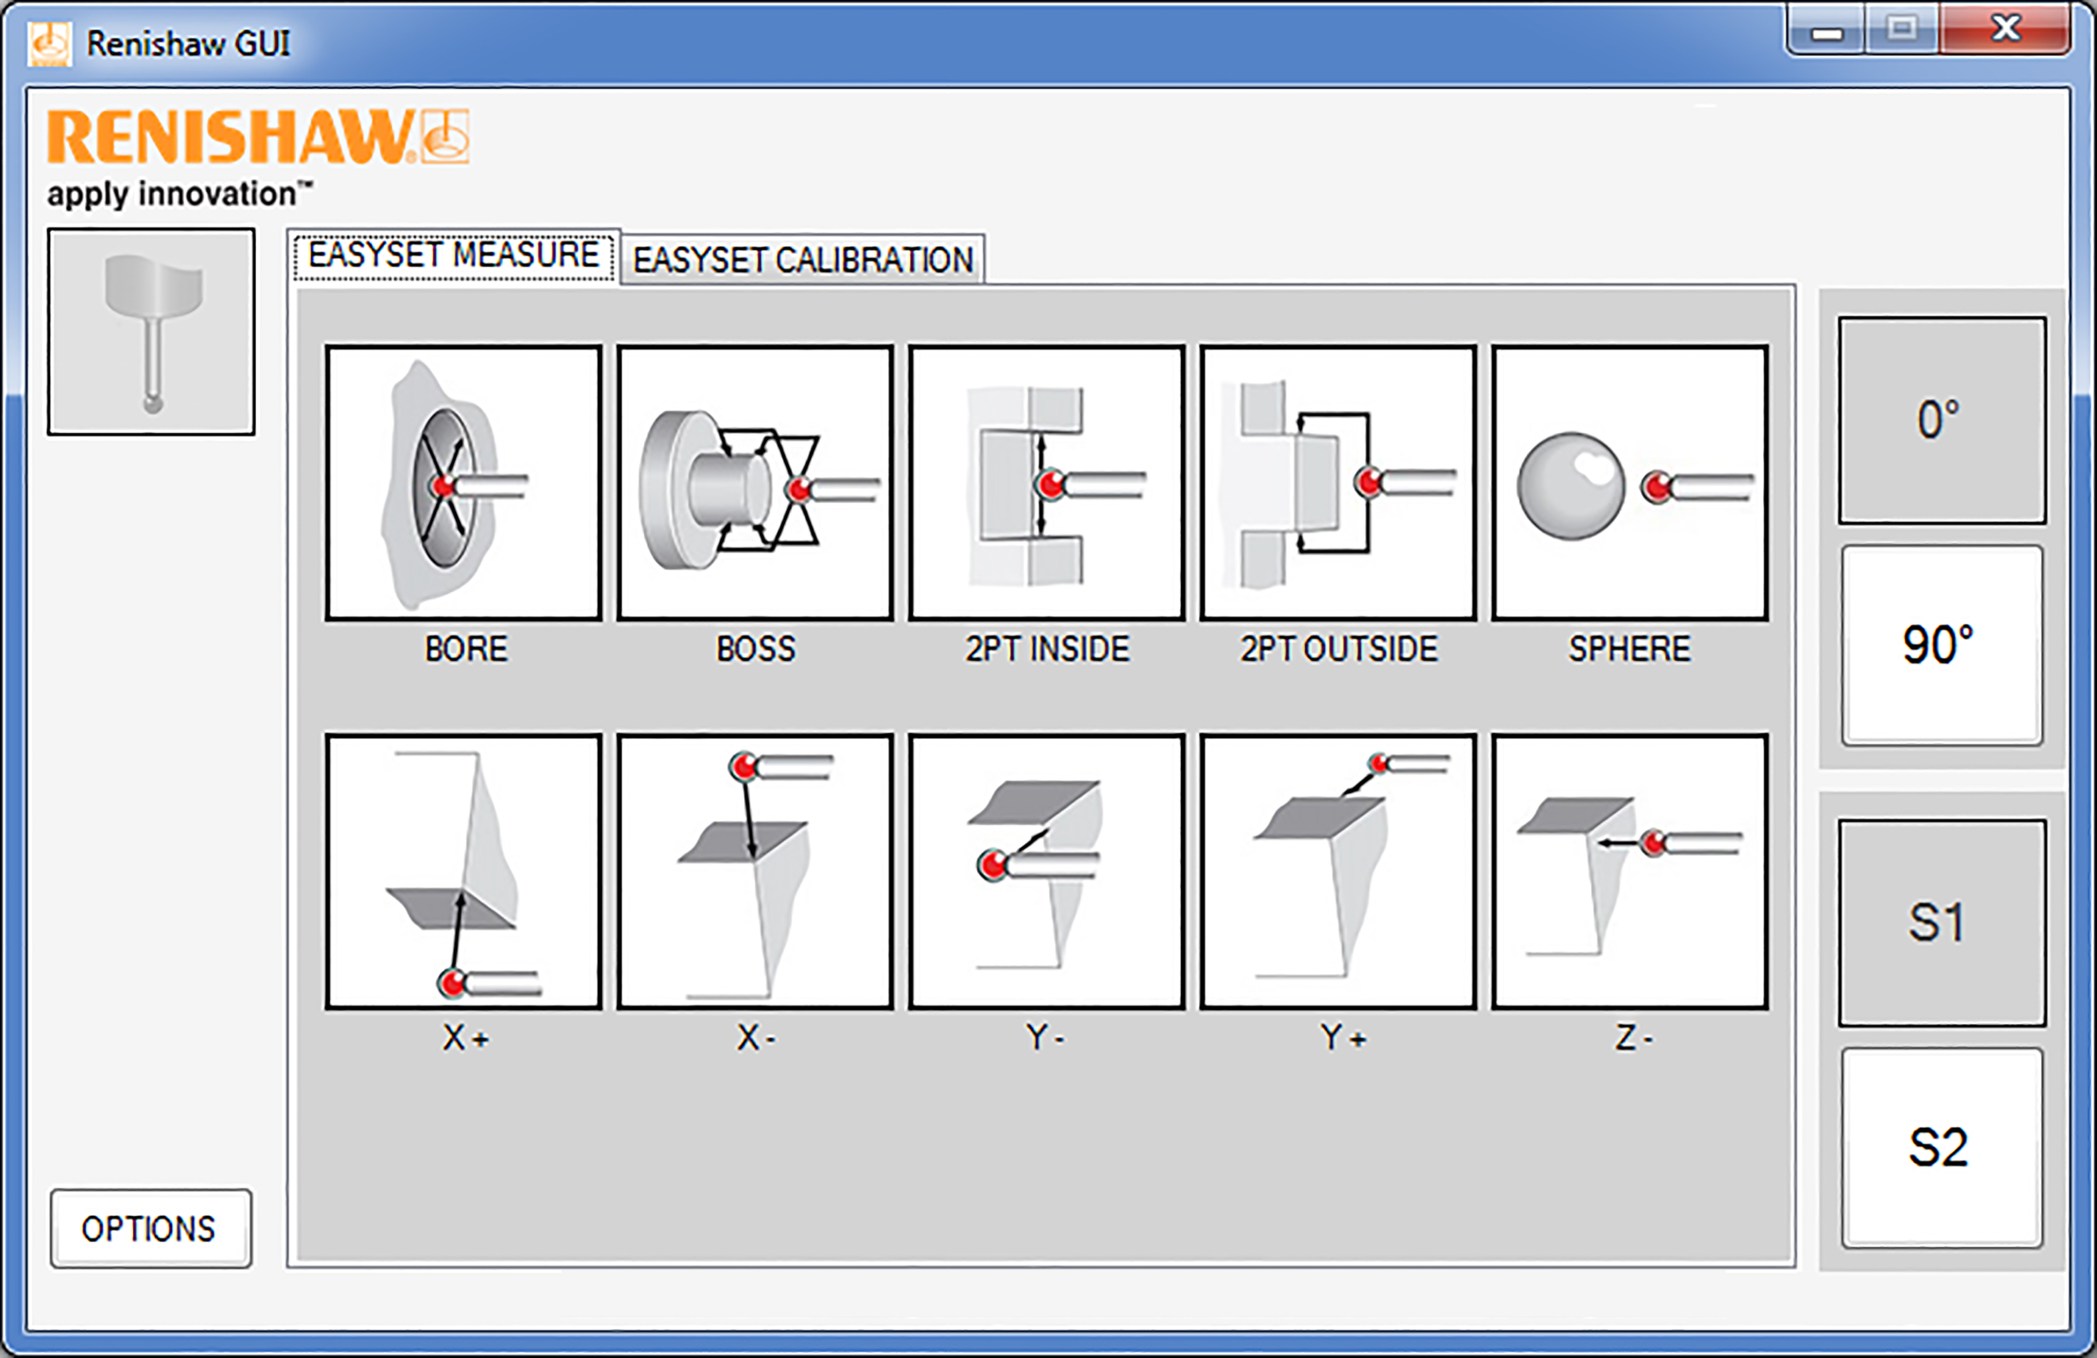
Task: Choose the BOSS measurement cycle icon
Action: pos(755,482)
